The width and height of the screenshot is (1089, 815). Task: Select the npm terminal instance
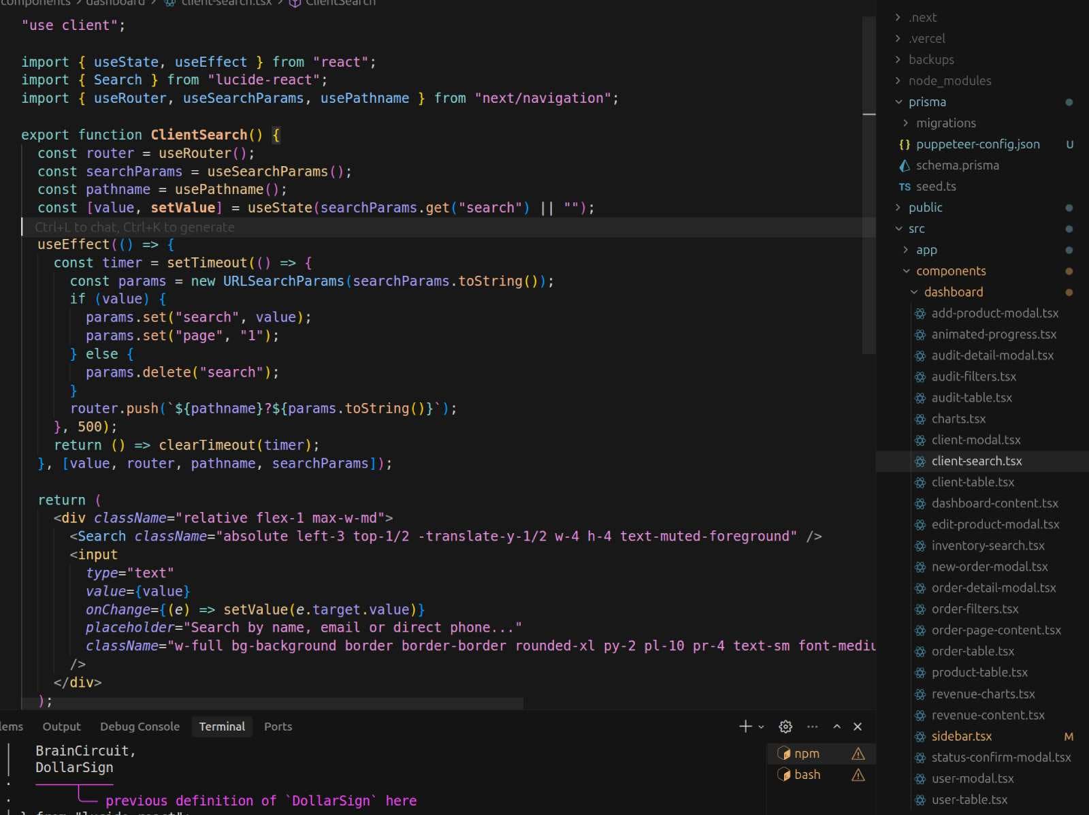click(x=807, y=753)
